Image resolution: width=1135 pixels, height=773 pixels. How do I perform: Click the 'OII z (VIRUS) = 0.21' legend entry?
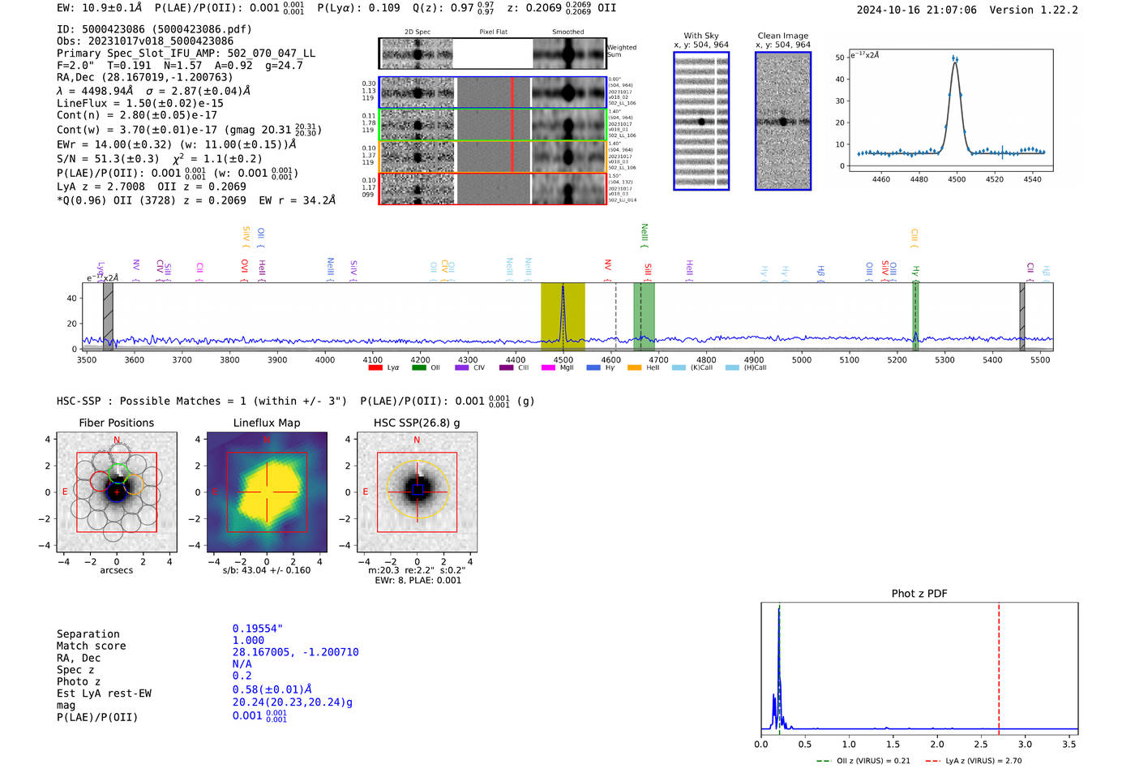coord(863,761)
